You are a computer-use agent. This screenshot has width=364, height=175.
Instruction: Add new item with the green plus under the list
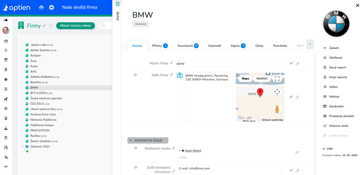point(27,151)
